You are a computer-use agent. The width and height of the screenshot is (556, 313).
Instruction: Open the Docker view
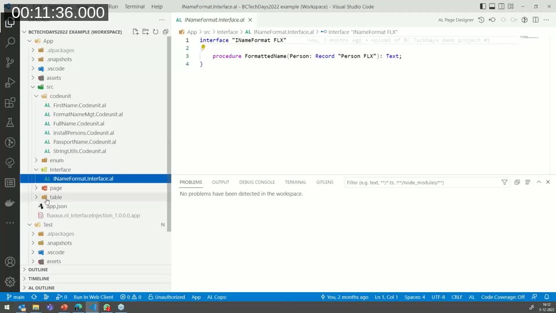click(10, 203)
